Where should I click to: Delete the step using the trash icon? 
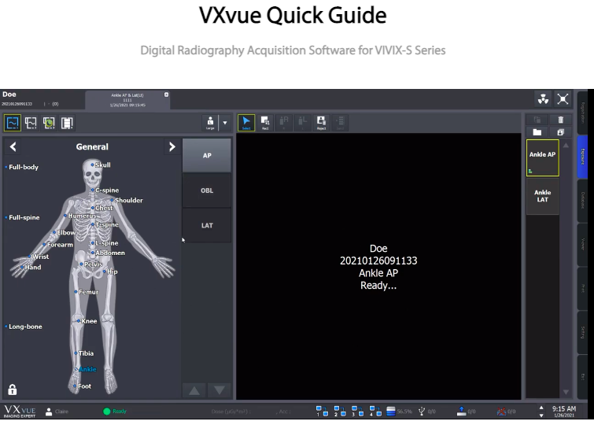[x=561, y=120]
